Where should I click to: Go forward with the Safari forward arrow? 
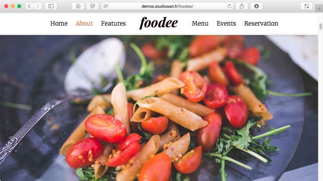[38, 6]
